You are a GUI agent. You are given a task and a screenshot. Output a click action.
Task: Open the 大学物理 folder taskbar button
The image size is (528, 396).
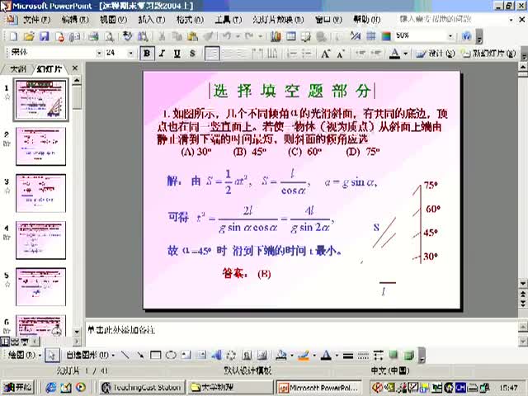click(229, 388)
